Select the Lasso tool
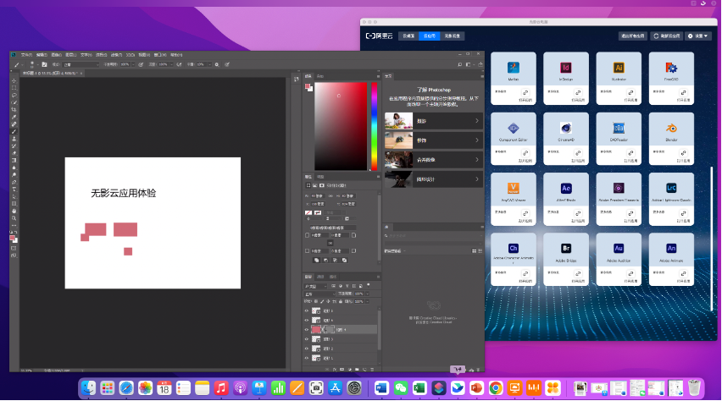Screen dimensions: 722x401 pyautogui.click(x=14, y=95)
